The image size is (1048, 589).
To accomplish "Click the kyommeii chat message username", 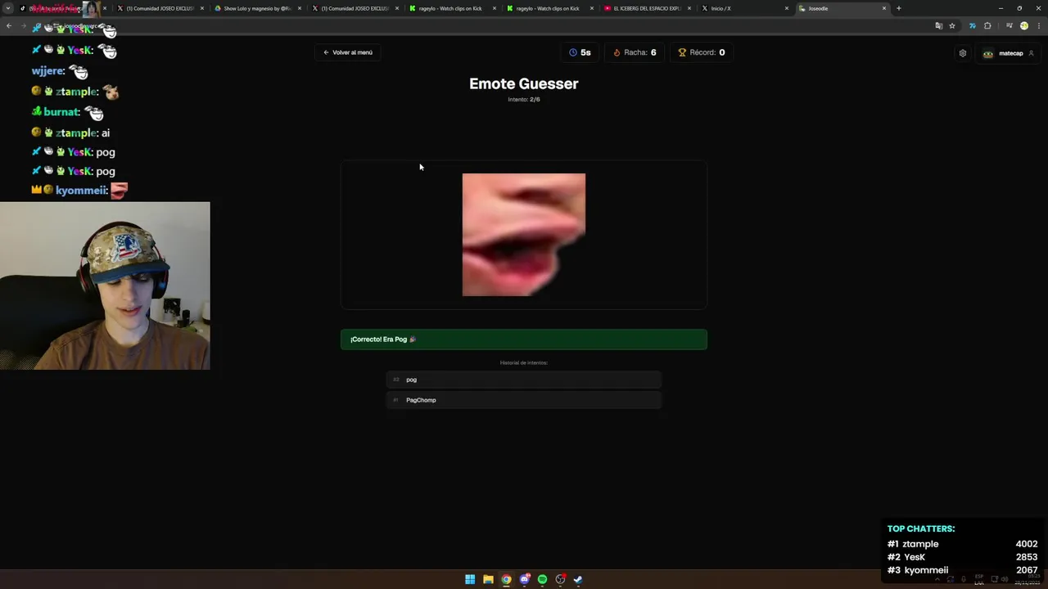I will click(x=82, y=191).
